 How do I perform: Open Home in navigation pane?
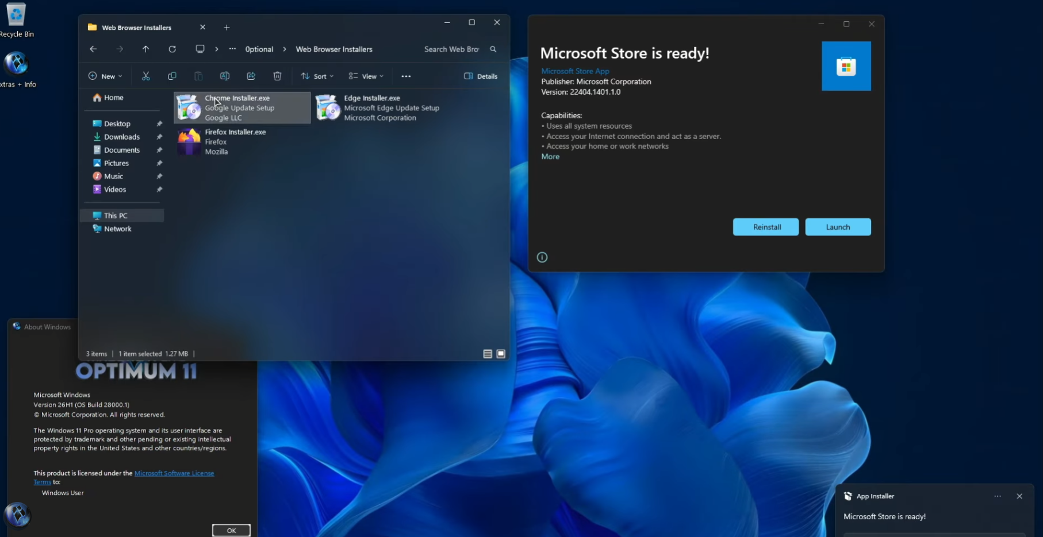tap(109, 98)
